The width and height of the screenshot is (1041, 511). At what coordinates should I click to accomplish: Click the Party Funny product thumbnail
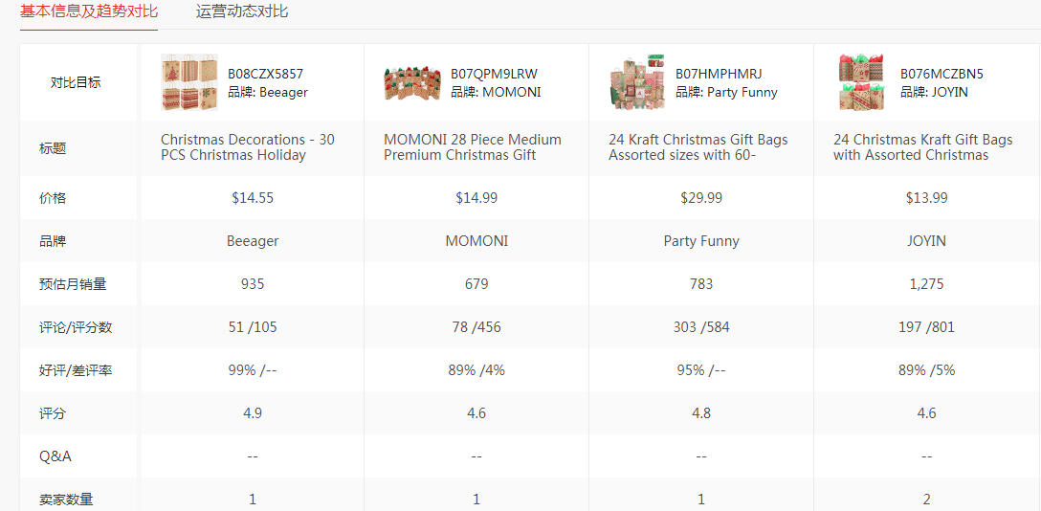point(637,82)
